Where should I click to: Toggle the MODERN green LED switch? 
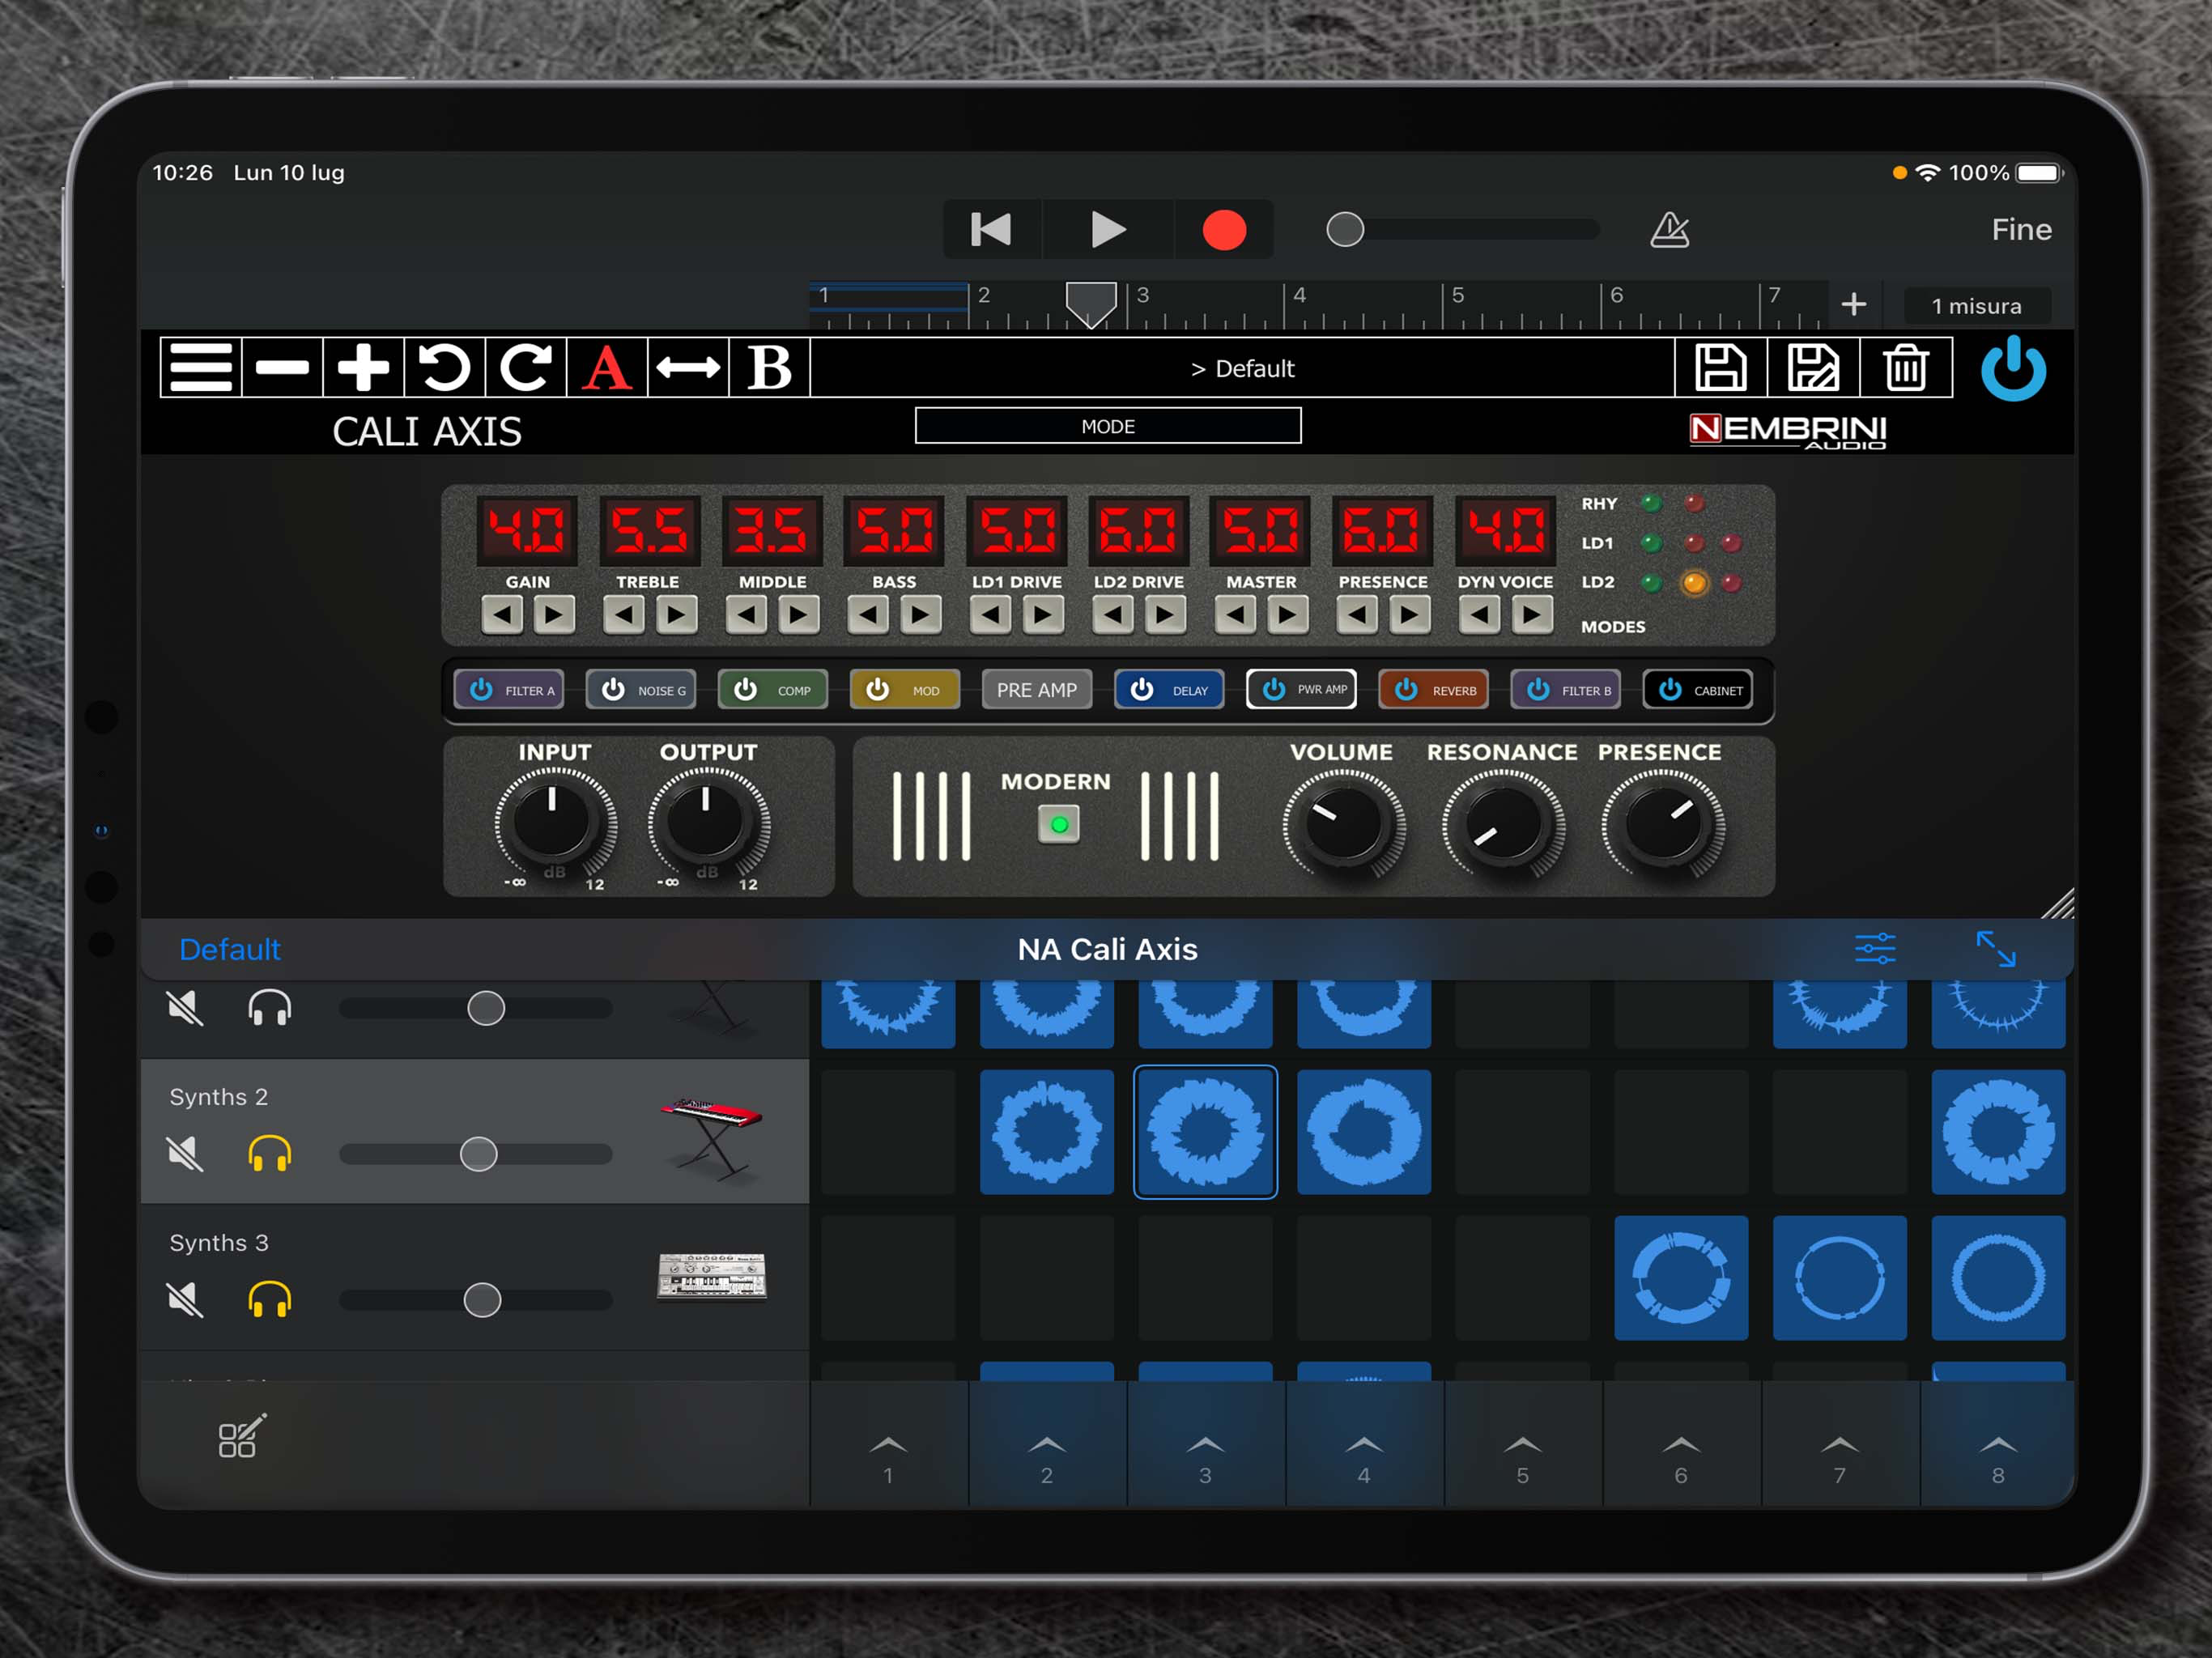1059,825
